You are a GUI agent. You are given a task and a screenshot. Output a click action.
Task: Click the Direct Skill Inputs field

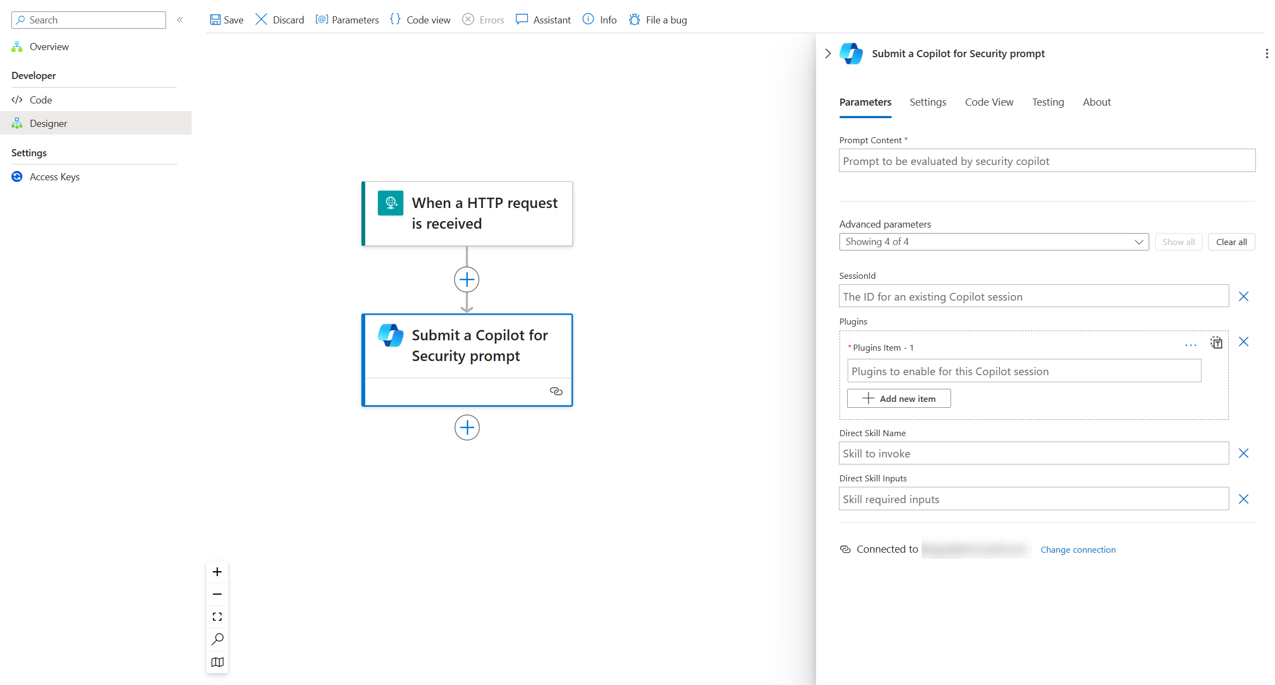point(1033,499)
